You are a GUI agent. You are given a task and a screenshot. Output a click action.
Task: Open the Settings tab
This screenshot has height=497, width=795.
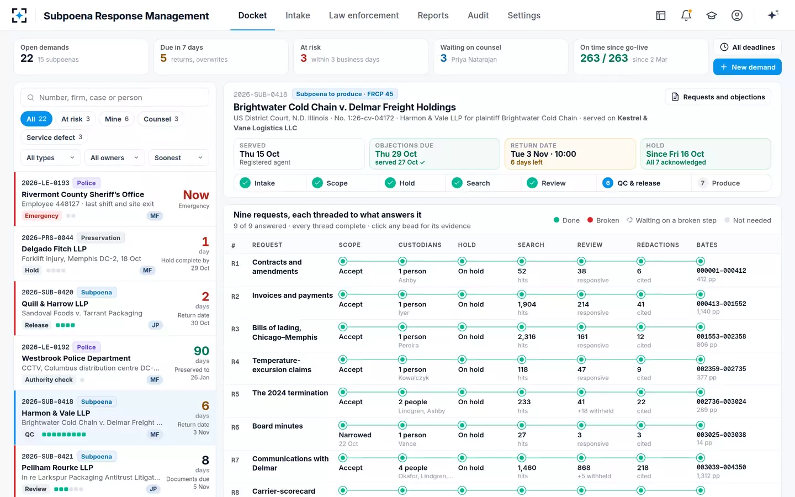click(x=524, y=15)
